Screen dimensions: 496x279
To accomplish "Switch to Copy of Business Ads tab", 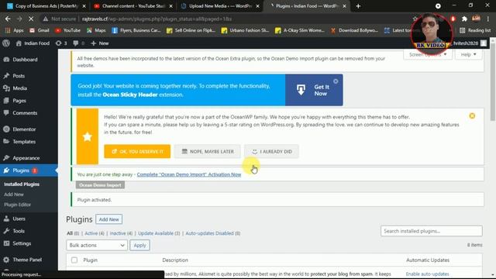I will point(46,6).
